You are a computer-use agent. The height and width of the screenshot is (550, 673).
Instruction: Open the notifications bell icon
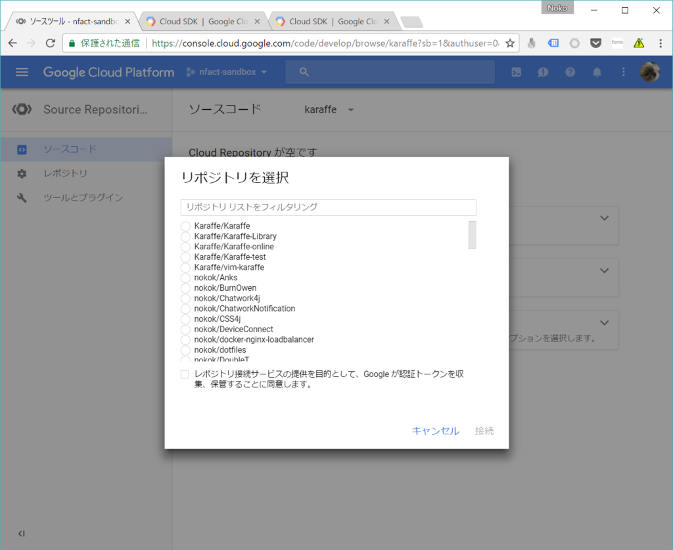(x=597, y=72)
